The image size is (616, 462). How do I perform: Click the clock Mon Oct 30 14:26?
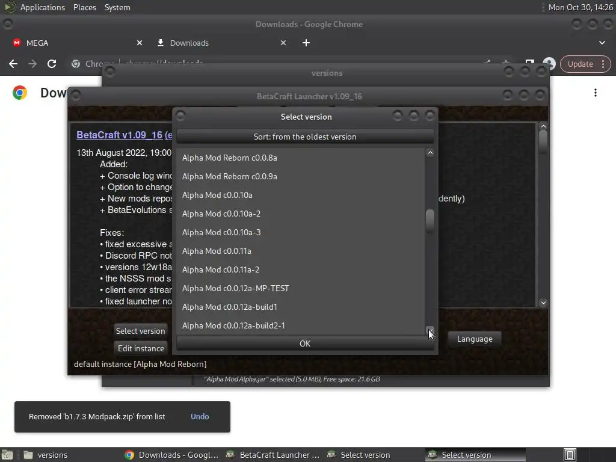tap(581, 7)
